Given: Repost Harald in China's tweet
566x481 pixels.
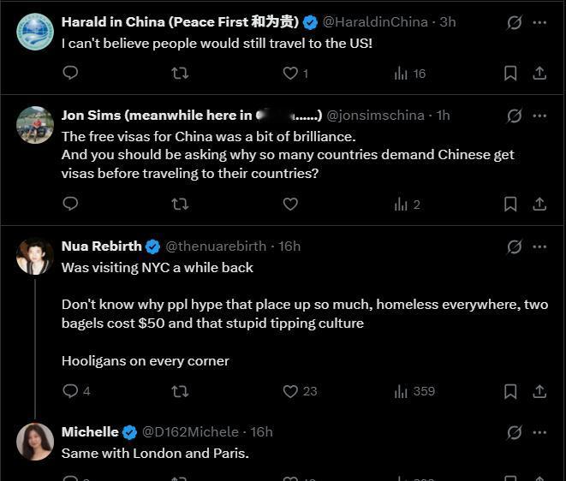Looking at the screenshot, I should [x=180, y=74].
